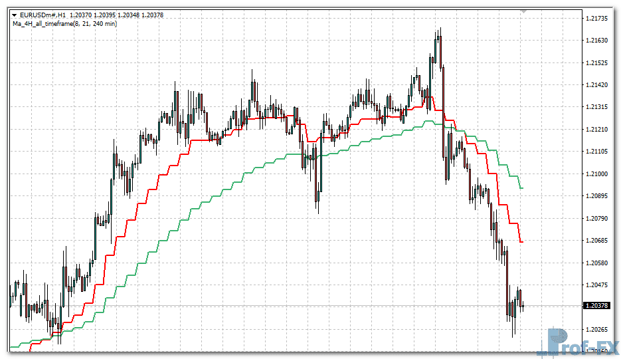Click the EURUSDm#,H1 symbol title
Screen dimensions: 621x359
41,15
